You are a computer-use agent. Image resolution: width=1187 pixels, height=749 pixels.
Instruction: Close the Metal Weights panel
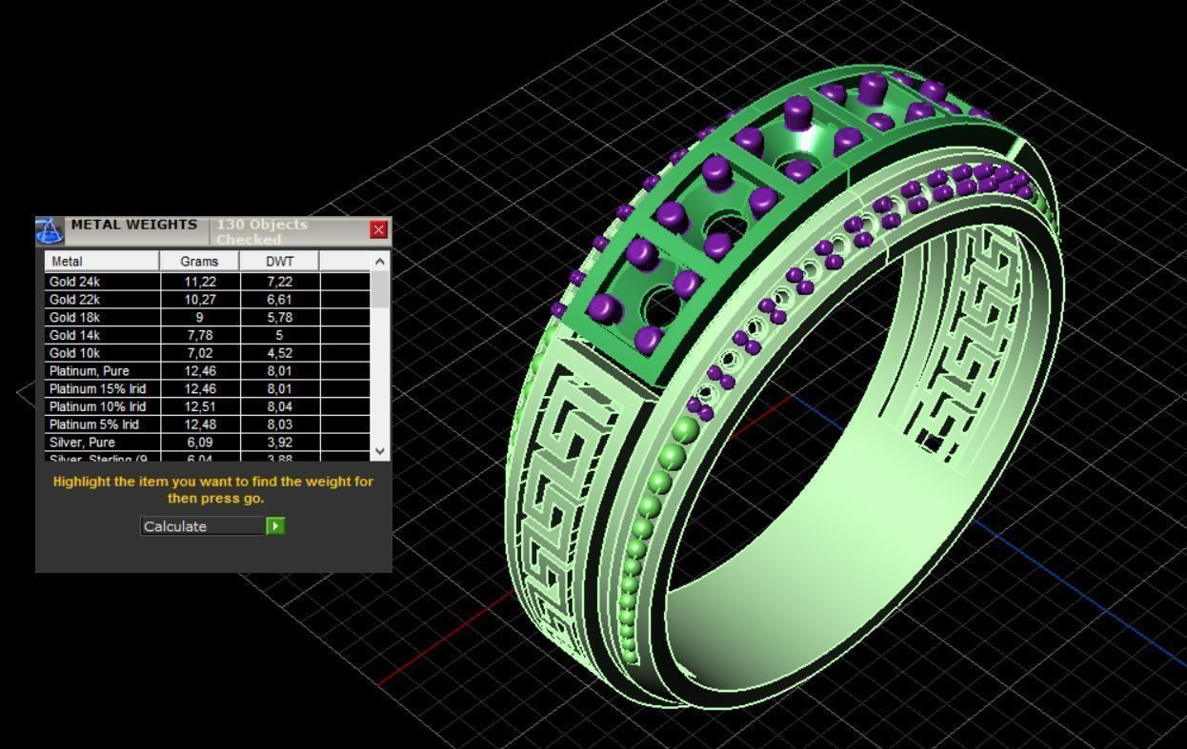coord(379,229)
